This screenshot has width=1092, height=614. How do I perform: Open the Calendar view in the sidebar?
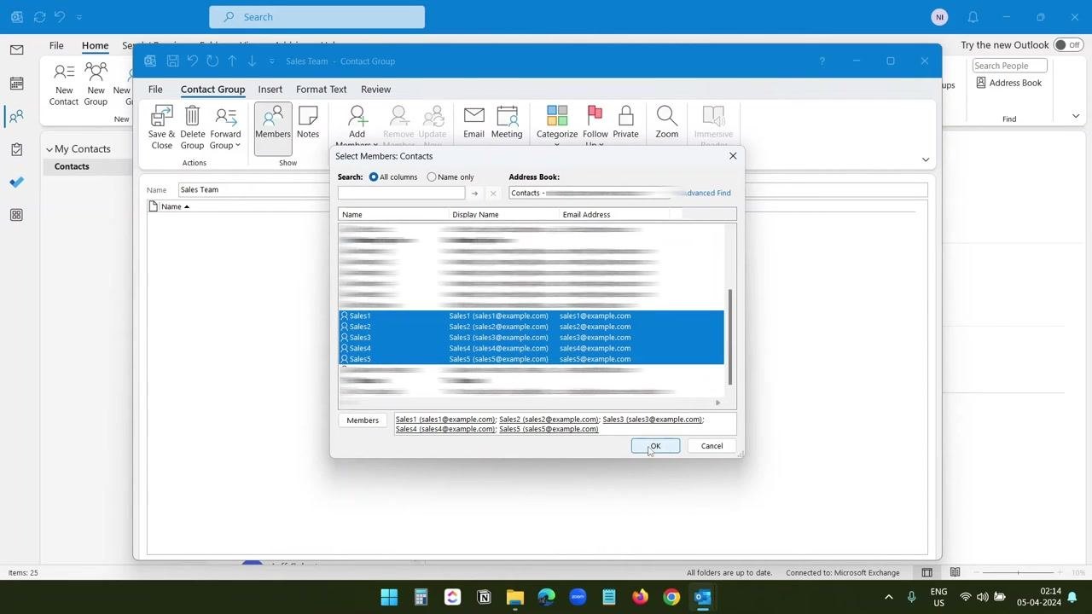coord(16,84)
